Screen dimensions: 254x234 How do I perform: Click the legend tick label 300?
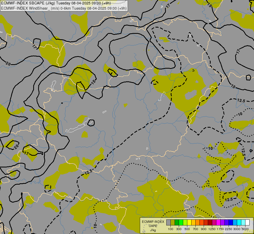[179, 229]
